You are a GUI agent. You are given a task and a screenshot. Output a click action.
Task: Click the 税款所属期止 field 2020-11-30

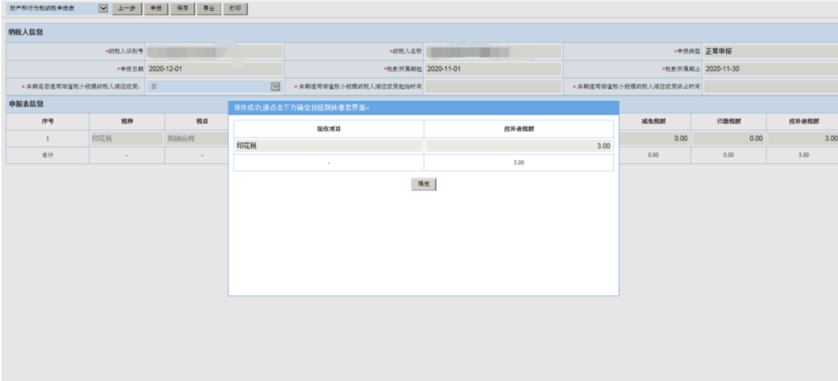point(770,69)
